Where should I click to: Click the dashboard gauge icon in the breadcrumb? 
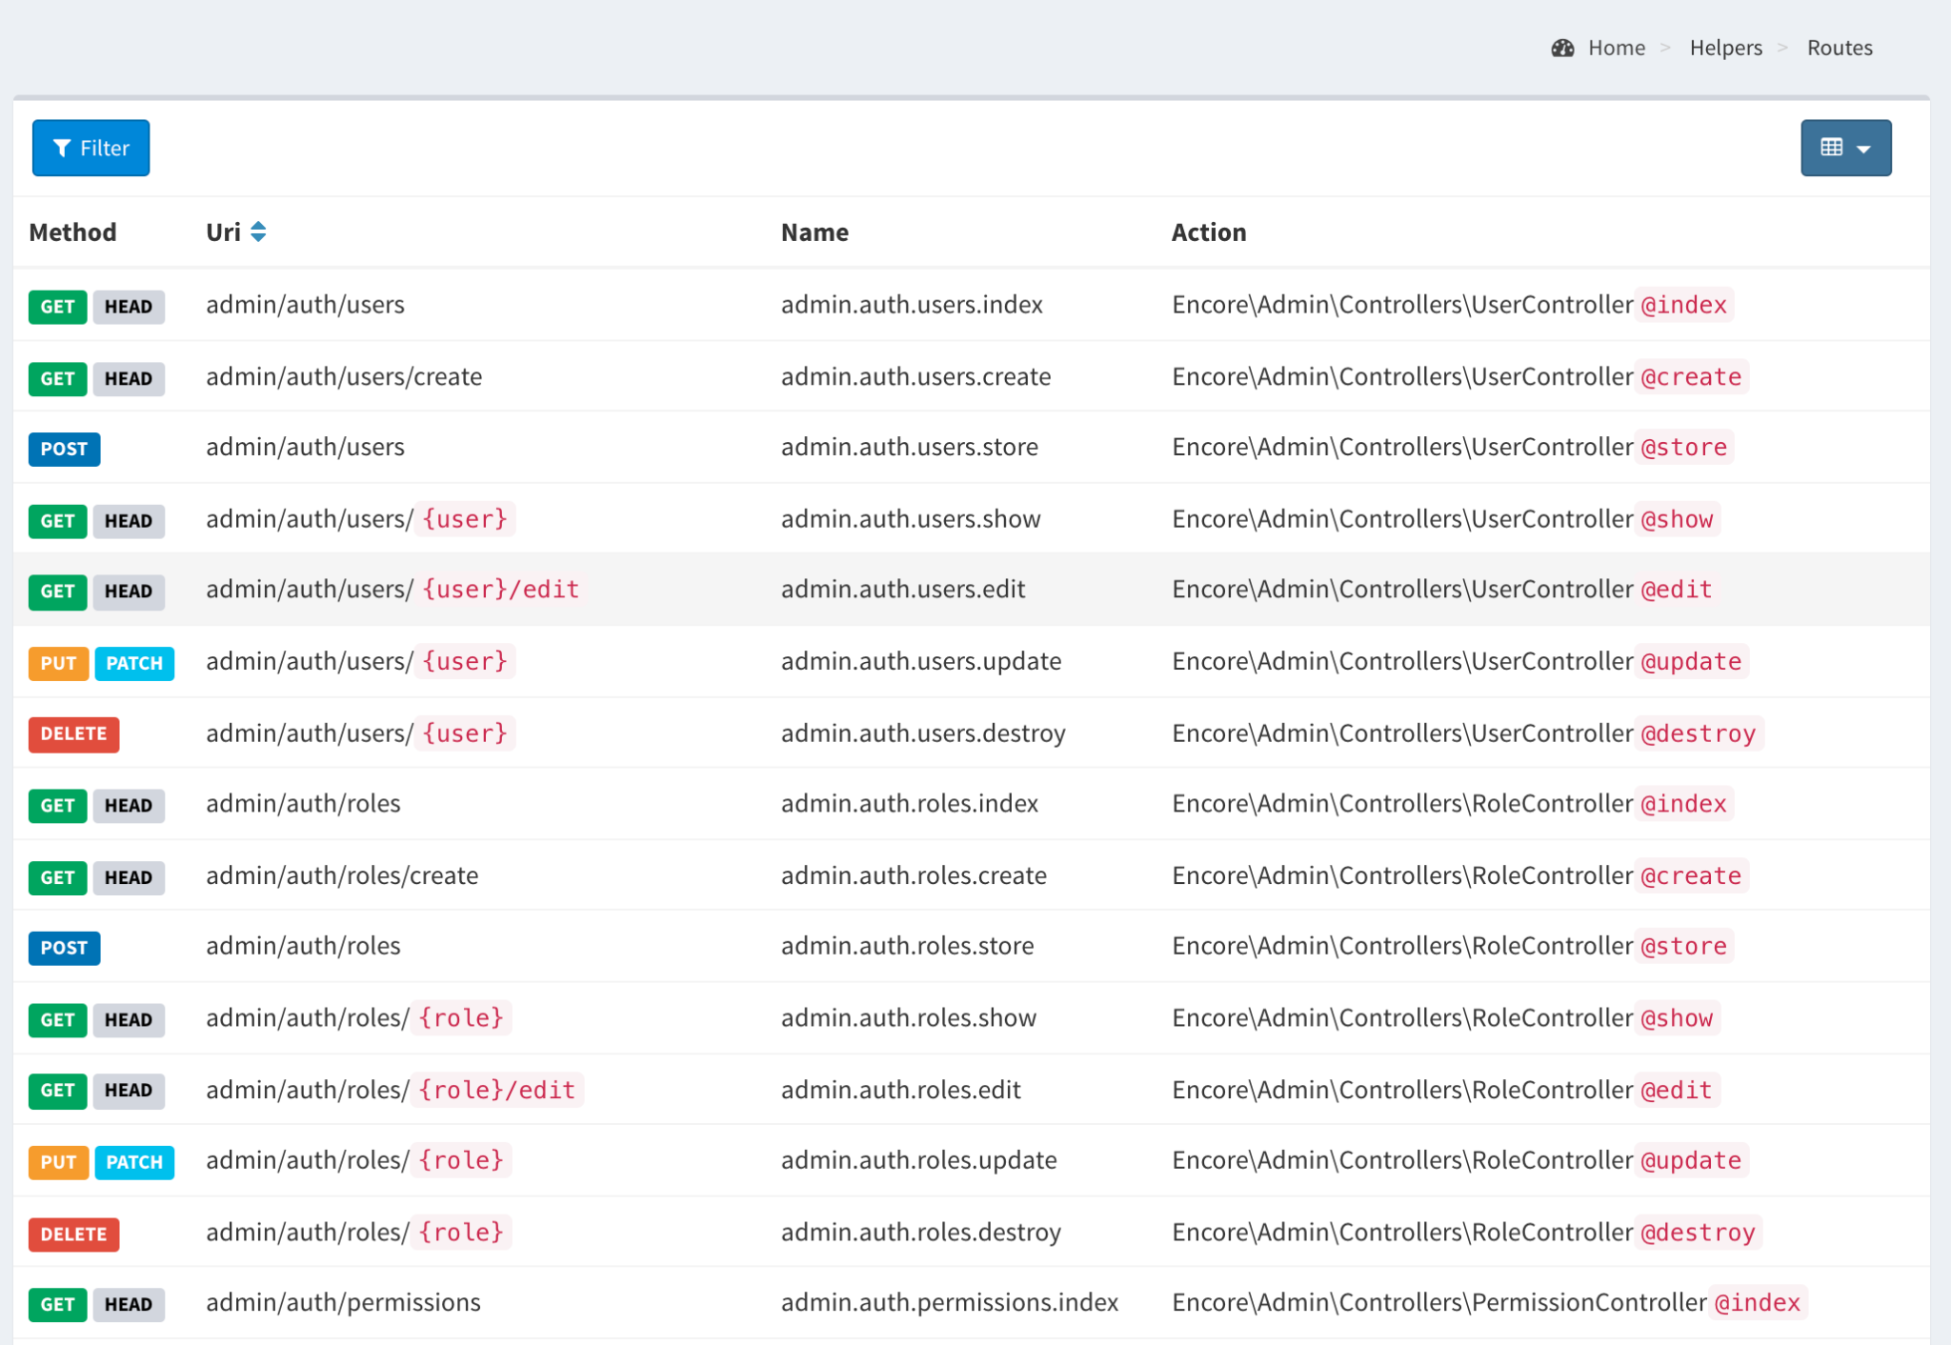point(1561,47)
